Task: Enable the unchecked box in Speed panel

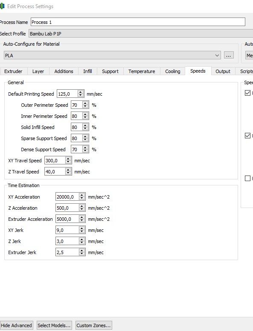Action: (x=247, y=178)
